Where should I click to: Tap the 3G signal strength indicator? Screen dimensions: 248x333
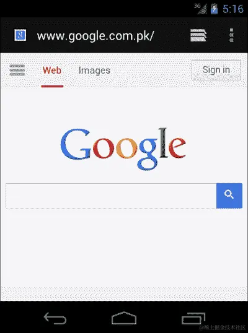[x=200, y=9]
